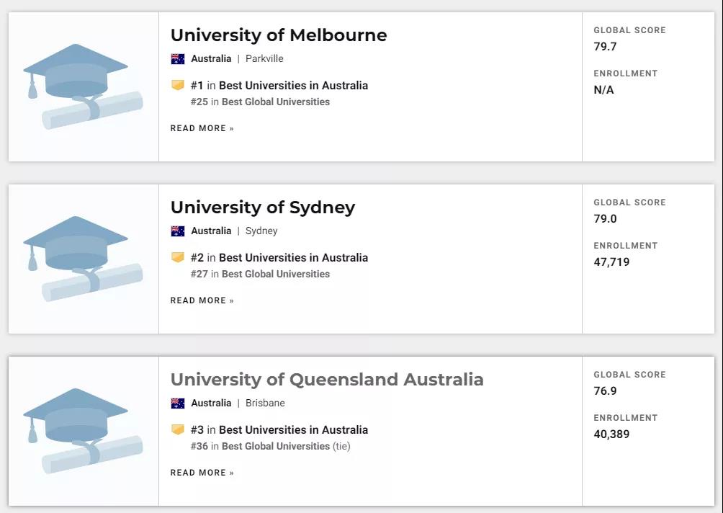Open #1 in Best Universities in Australia link
Viewport: 723px width, 513px height.
click(x=279, y=85)
